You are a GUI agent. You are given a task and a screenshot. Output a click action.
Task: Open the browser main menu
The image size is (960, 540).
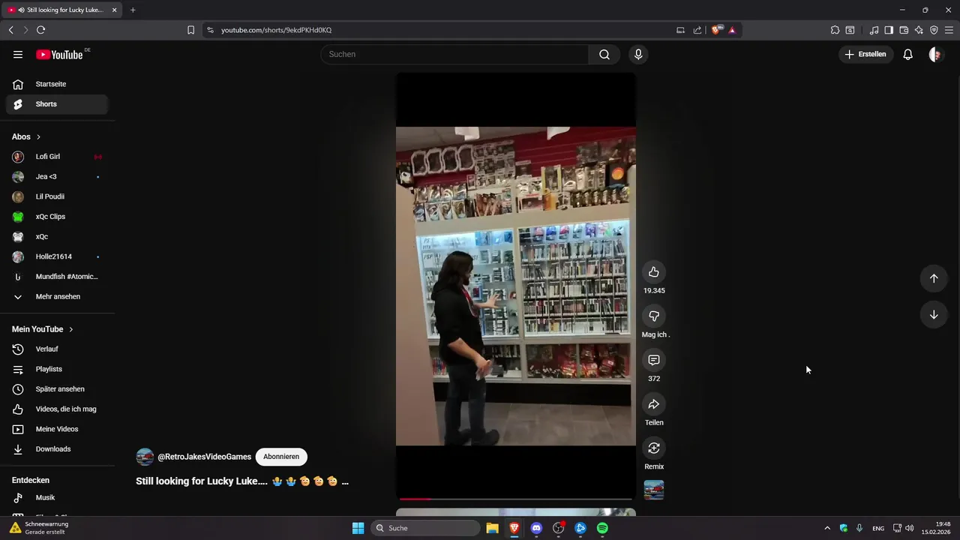pos(949,30)
